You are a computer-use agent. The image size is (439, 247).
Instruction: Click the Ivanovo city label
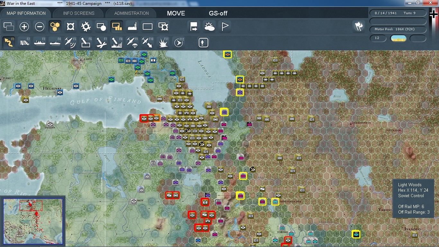(x=413, y=229)
